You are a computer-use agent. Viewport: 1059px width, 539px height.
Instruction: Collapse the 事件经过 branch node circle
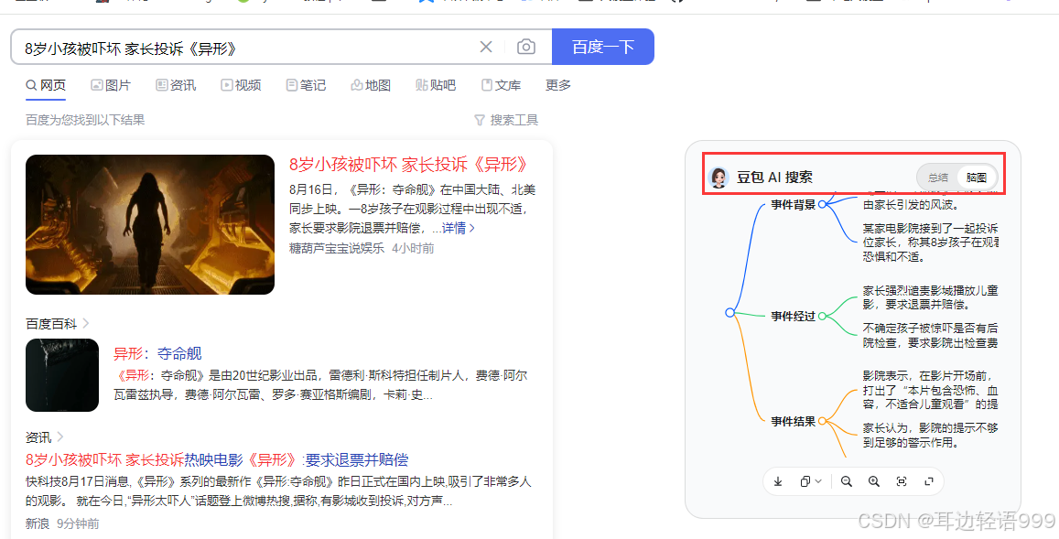822,316
